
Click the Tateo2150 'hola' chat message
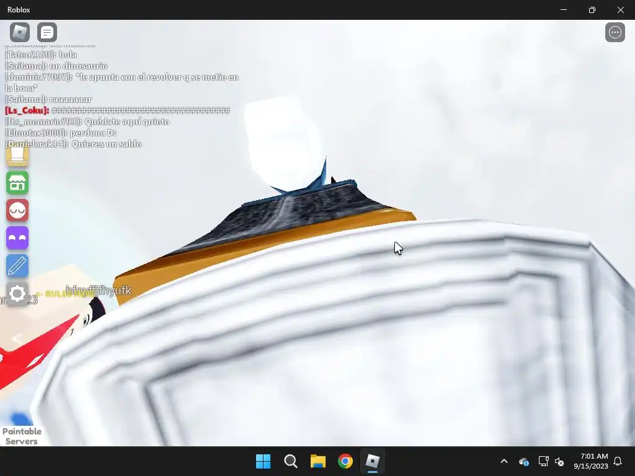point(41,55)
